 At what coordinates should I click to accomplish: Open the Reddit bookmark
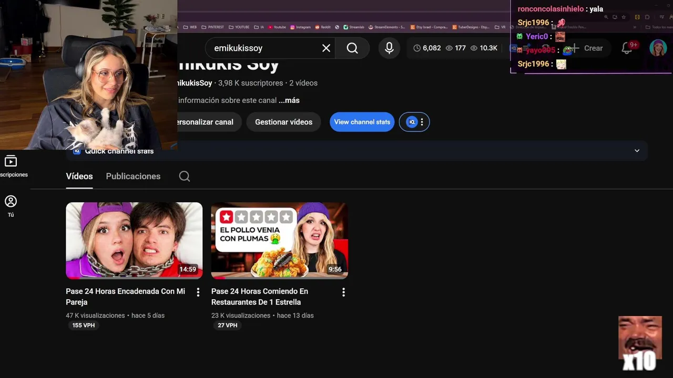[x=322, y=27]
